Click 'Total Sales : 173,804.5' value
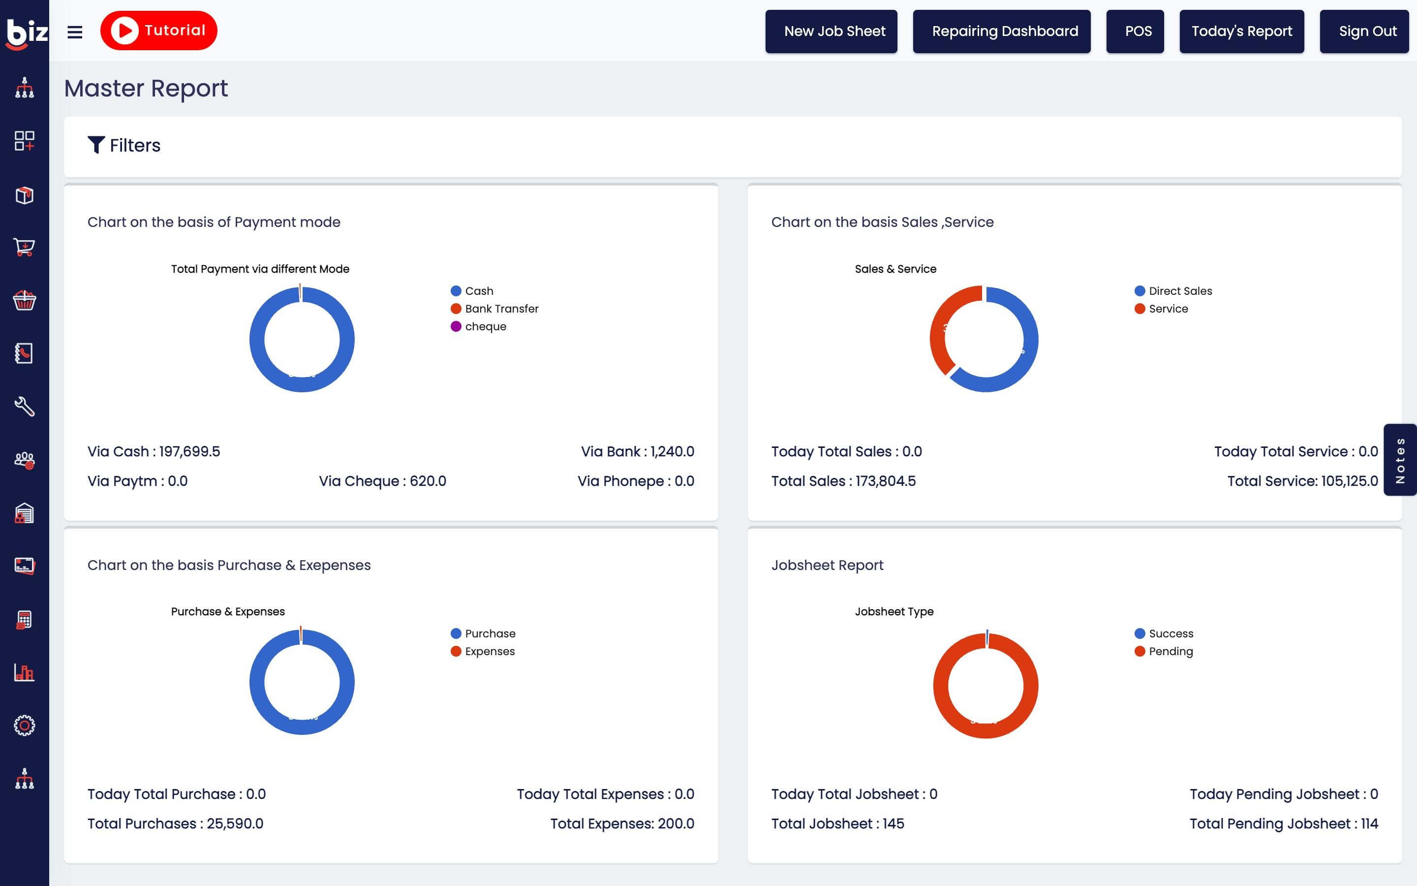Viewport: 1417px width, 886px height. (x=843, y=481)
